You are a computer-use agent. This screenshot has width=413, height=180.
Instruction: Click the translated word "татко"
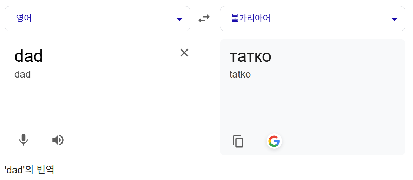click(250, 56)
